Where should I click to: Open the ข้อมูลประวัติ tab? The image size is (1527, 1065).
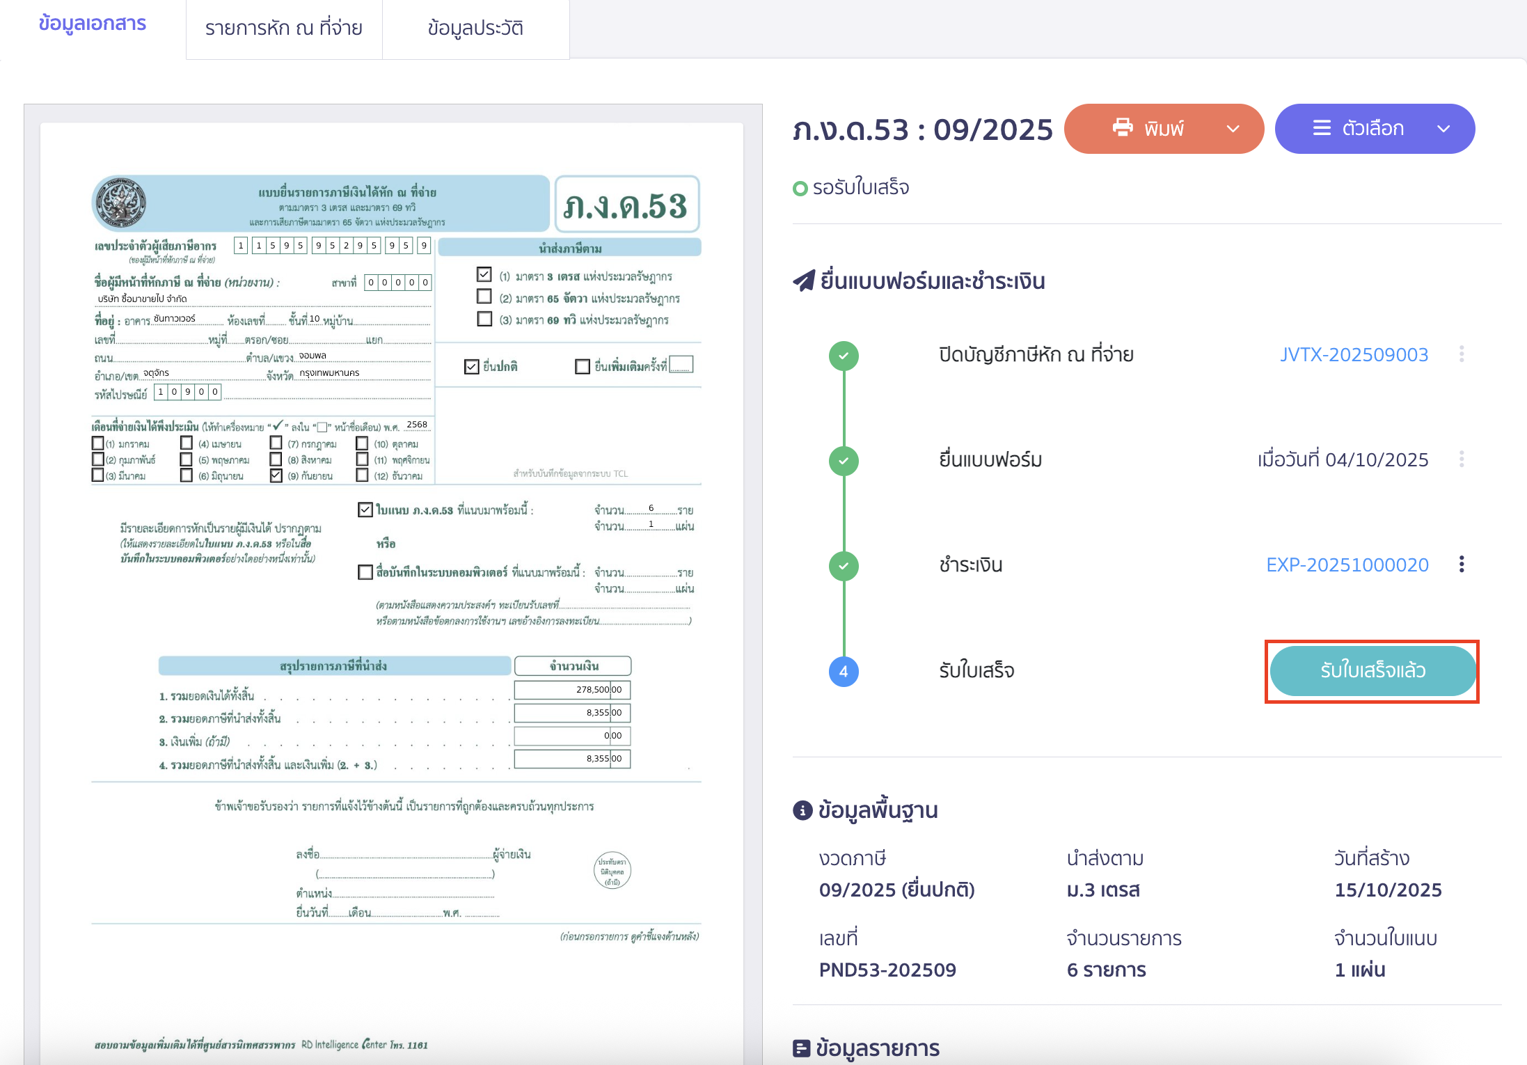tap(475, 29)
